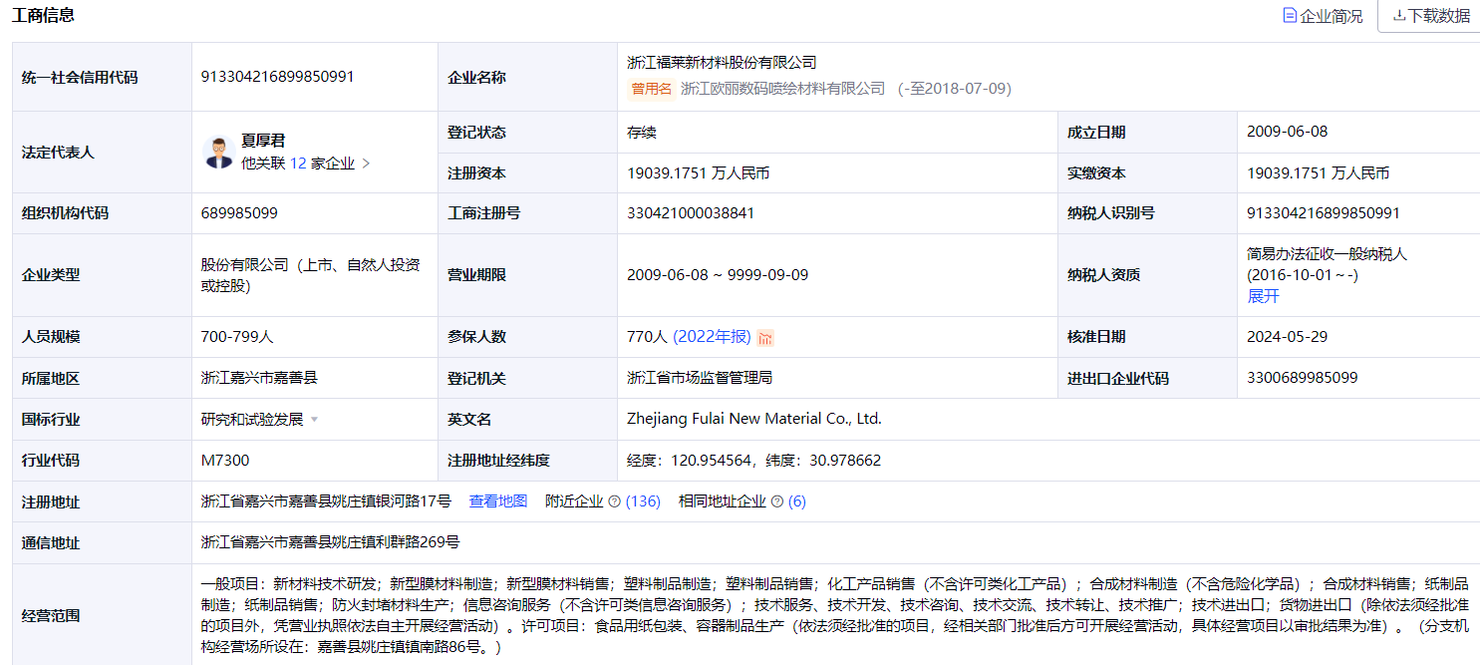Select the establishment date 2009-06-08
The height and width of the screenshot is (665, 1480).
click(x=1287, y=132)
